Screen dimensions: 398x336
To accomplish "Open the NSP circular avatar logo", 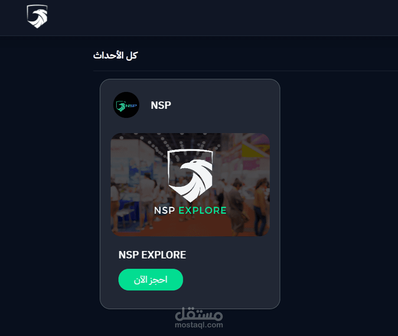I will click(126, 105).
